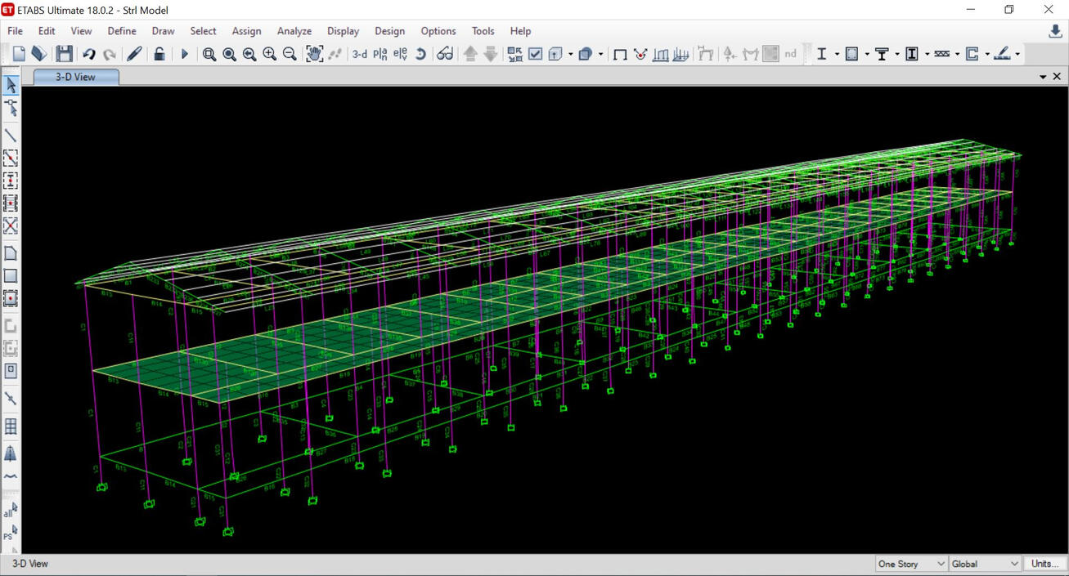Viewport: 1069px width, 576px height.
Task: Open the One Story dropdown
Action: point(910,564)
